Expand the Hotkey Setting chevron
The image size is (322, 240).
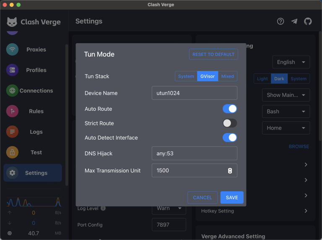306,211
